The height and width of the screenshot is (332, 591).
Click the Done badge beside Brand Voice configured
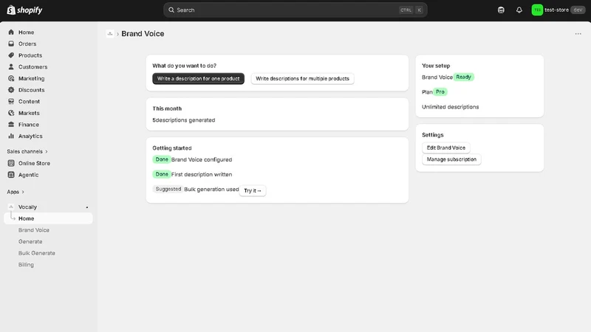pyautogui.click(x=162, y=159)
